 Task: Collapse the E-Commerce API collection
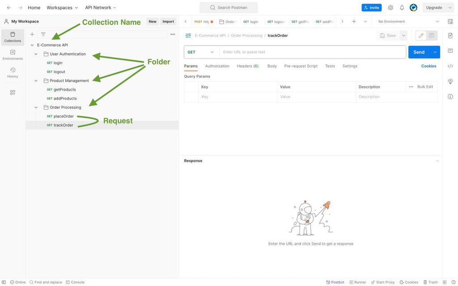(32, 45)
